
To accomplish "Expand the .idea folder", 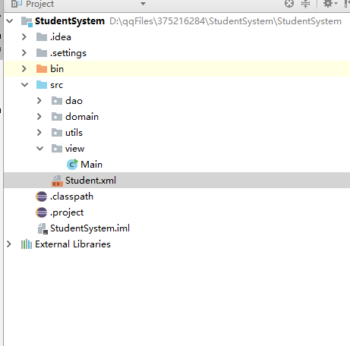I will coord(24,37).
